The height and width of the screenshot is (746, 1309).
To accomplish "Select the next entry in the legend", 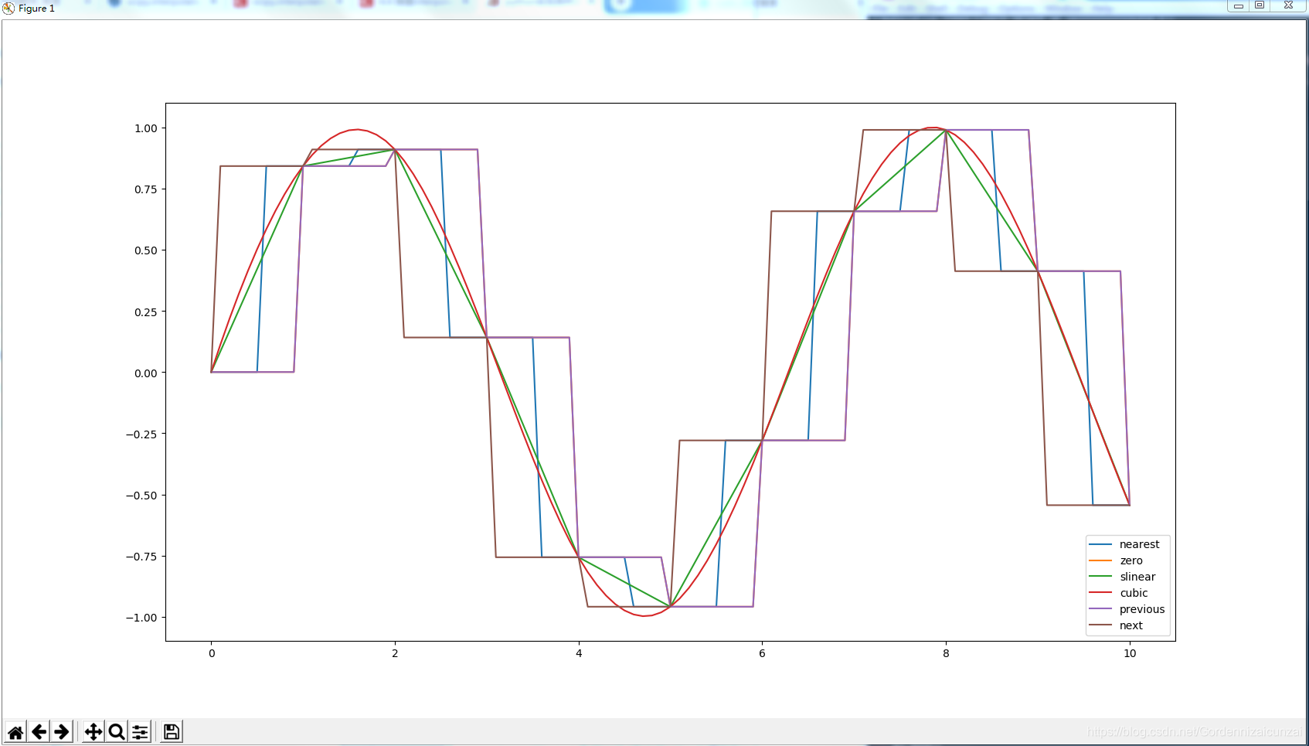I will [x=1130, y=625].
